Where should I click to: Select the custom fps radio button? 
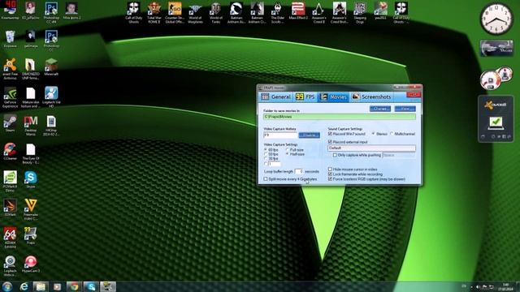(266, 164)
